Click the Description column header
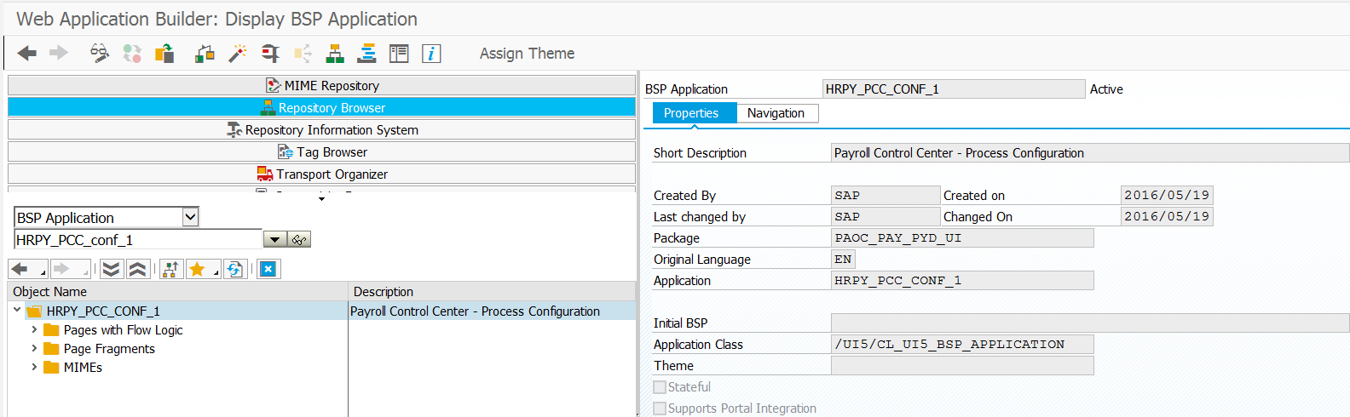 tap(492, 291)
